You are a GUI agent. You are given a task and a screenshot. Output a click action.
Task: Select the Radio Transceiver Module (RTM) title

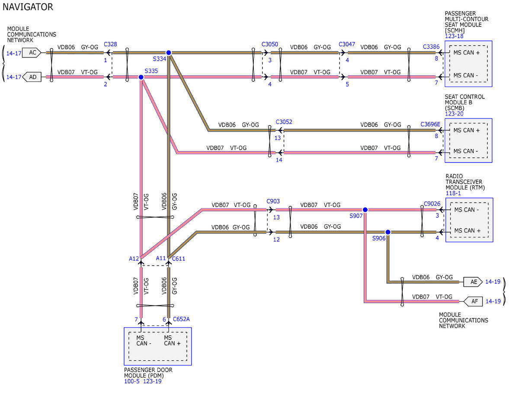[x=465, y=182]
